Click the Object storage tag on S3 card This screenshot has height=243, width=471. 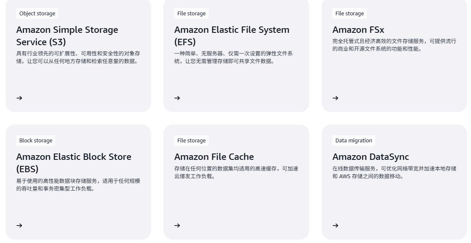(x=37, y=14)
